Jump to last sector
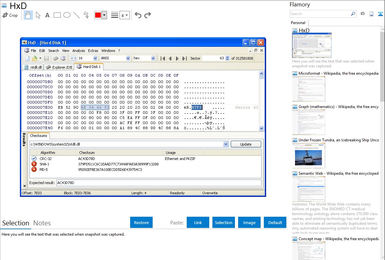385x260 pixels. tap(184, 58)
